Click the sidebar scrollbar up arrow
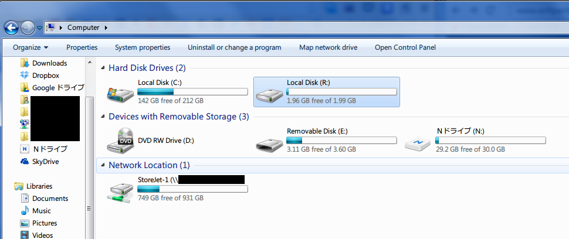Viewport: 569px width, 239px height. 90,62
